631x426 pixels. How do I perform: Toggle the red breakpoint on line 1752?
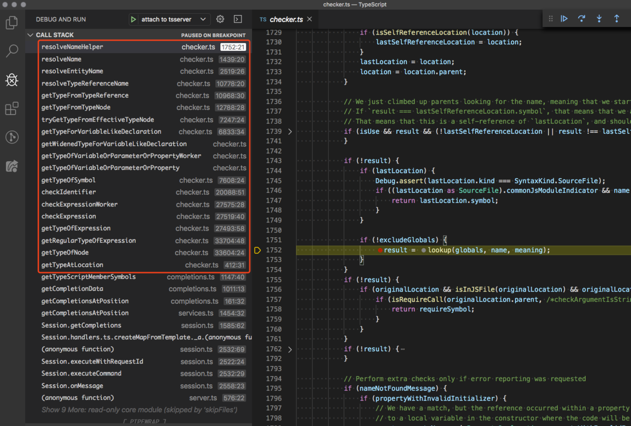(380, 250)
